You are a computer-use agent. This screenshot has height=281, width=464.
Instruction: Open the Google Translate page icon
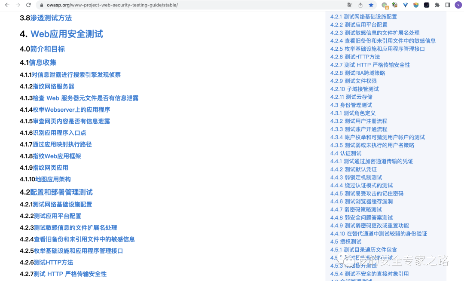(350, 5)
